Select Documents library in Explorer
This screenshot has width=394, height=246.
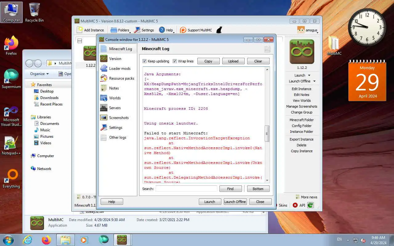[x=50, y=124]
